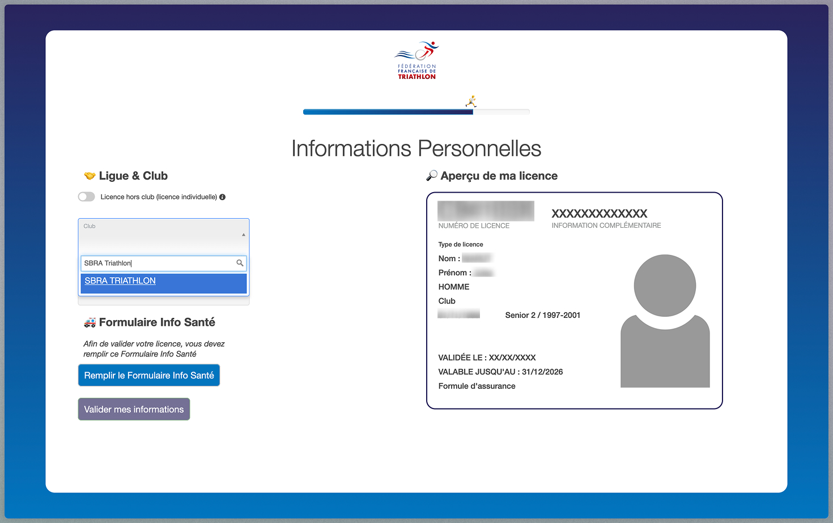Click the Licence hors club (licence individuelle) label
This screenshot has width=833, height=523.
[159, 197]
